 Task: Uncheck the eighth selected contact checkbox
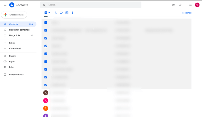pos(46,77)
